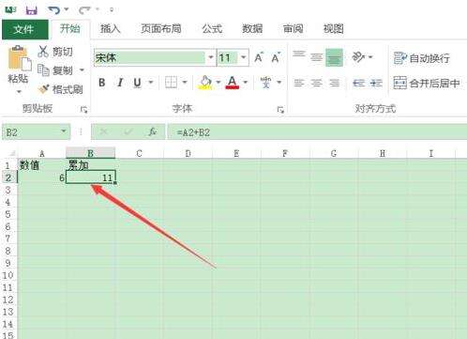Image resolution: width=467 pixels, height=339 pixels.
Task: Click the Center alignment icon
Action: click(316, 83)
